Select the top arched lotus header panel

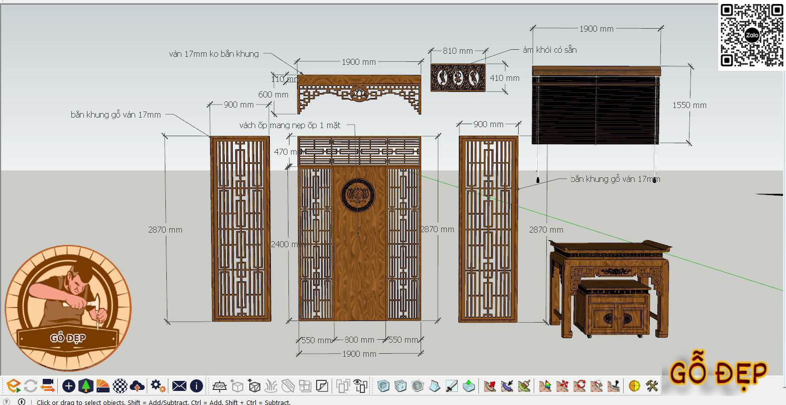(359, 93)
